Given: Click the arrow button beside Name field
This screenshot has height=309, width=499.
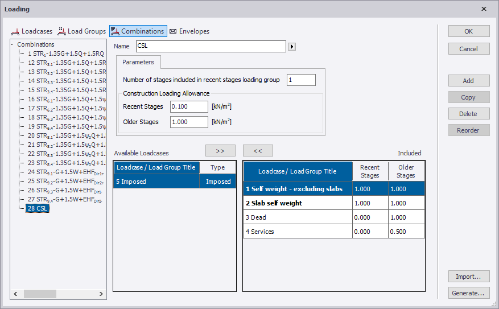Looking at the screenshot, I should point(292,47).
